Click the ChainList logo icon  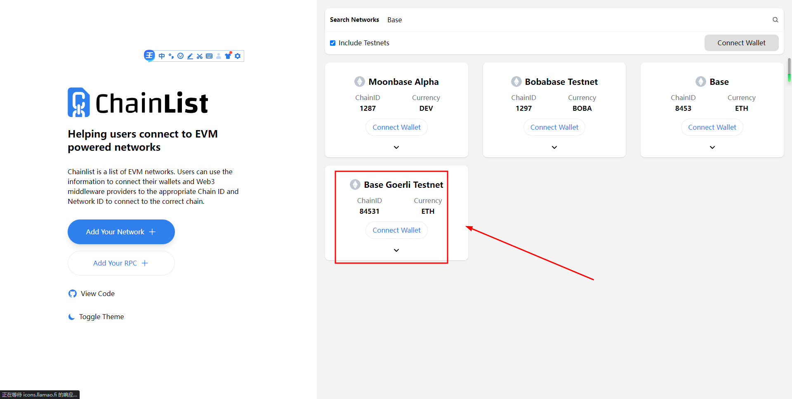(x=79, y=103)
